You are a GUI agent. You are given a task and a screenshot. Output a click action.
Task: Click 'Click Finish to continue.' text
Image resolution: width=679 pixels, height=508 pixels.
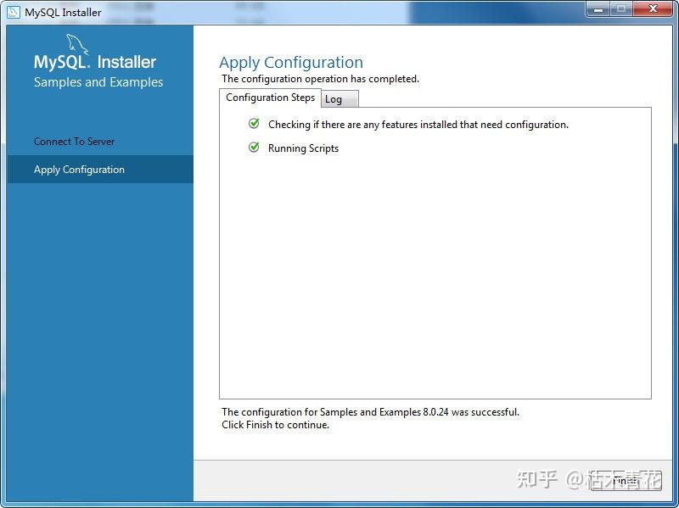point(275,425)
